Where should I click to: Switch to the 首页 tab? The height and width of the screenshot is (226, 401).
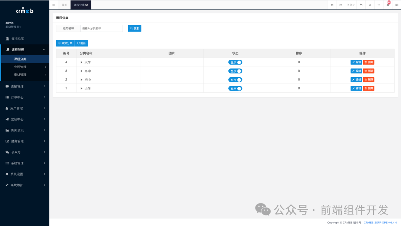click(64, 5)
